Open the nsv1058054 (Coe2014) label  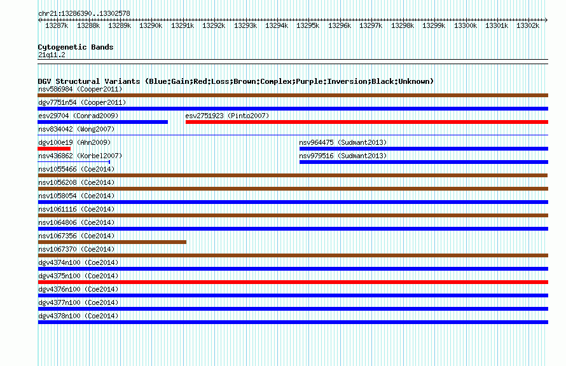tap(76, 196)
